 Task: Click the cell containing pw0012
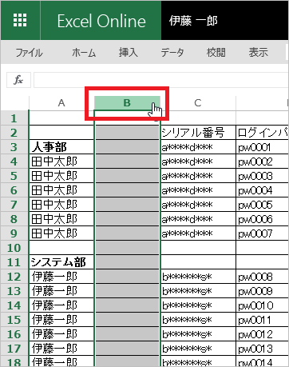263,334
